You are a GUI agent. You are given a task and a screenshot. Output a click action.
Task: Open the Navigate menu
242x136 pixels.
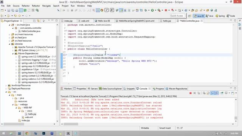point(47,6)
